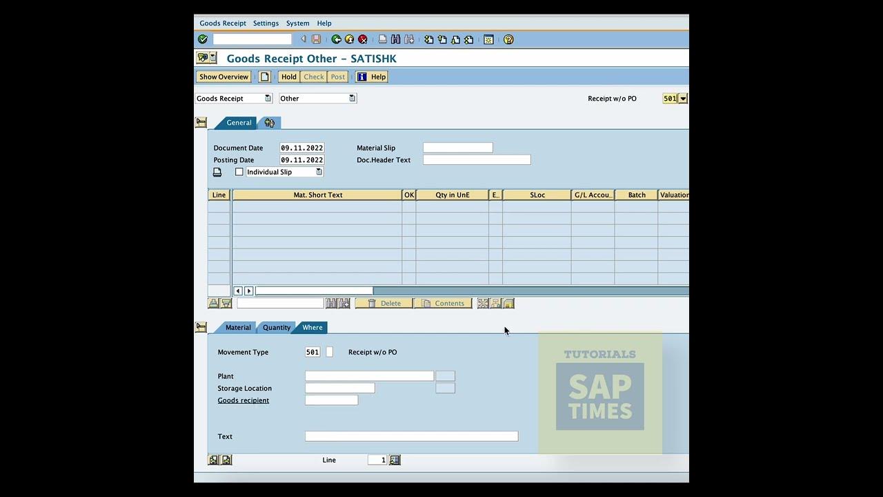Toggle the print checkbox beside Individual Slip
883x497 pixels.
[x=239, y=172]
